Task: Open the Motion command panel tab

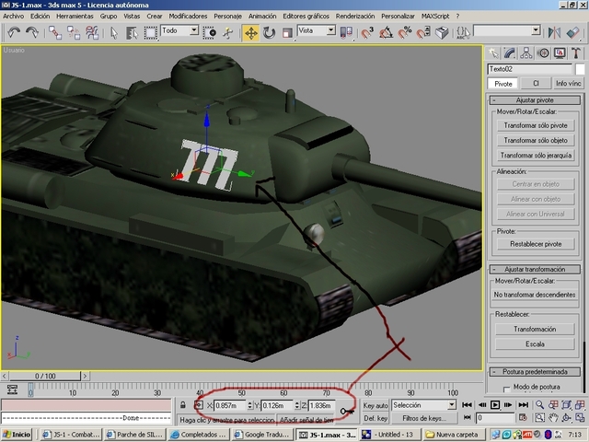Action: tap(543, 53)
